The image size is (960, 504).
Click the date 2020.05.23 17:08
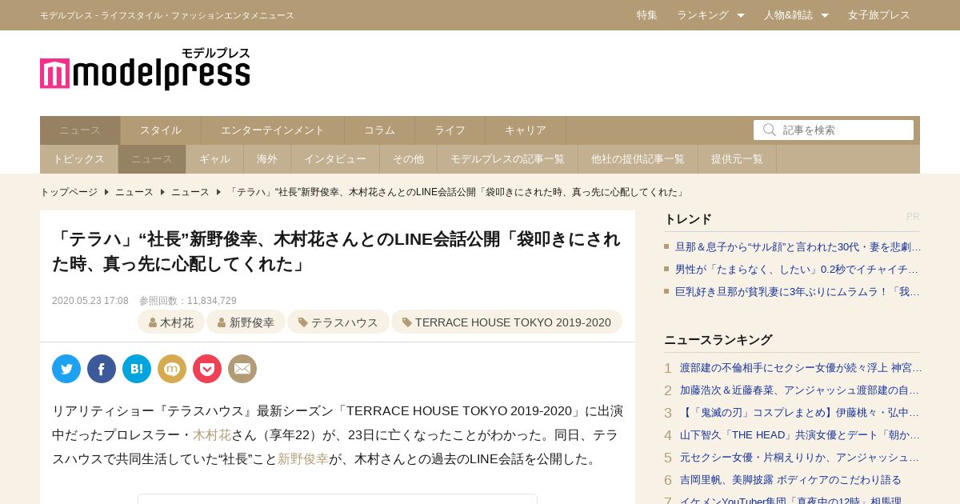[90, 301]
